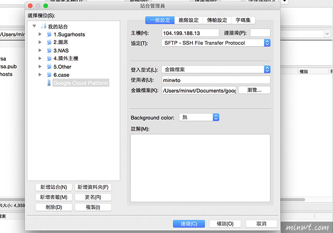Select the Google Cloud Platform site entry
The height and width of the screenshot is (233, 333).
81,83
